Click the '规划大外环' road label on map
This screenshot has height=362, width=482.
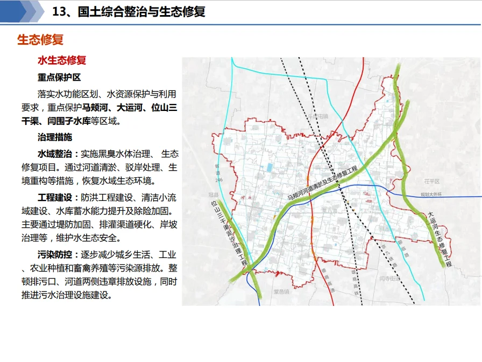click(x=431, y=194)
